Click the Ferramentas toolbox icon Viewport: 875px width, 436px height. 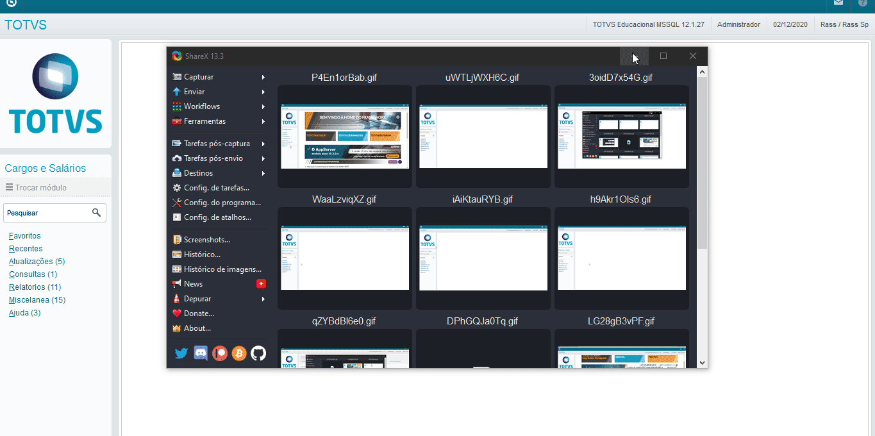click(x=177, y=121)
